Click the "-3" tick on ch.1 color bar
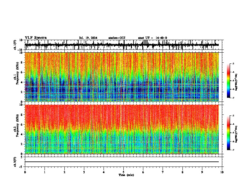The height and width of the screenshot is (193, 250). 233,63
